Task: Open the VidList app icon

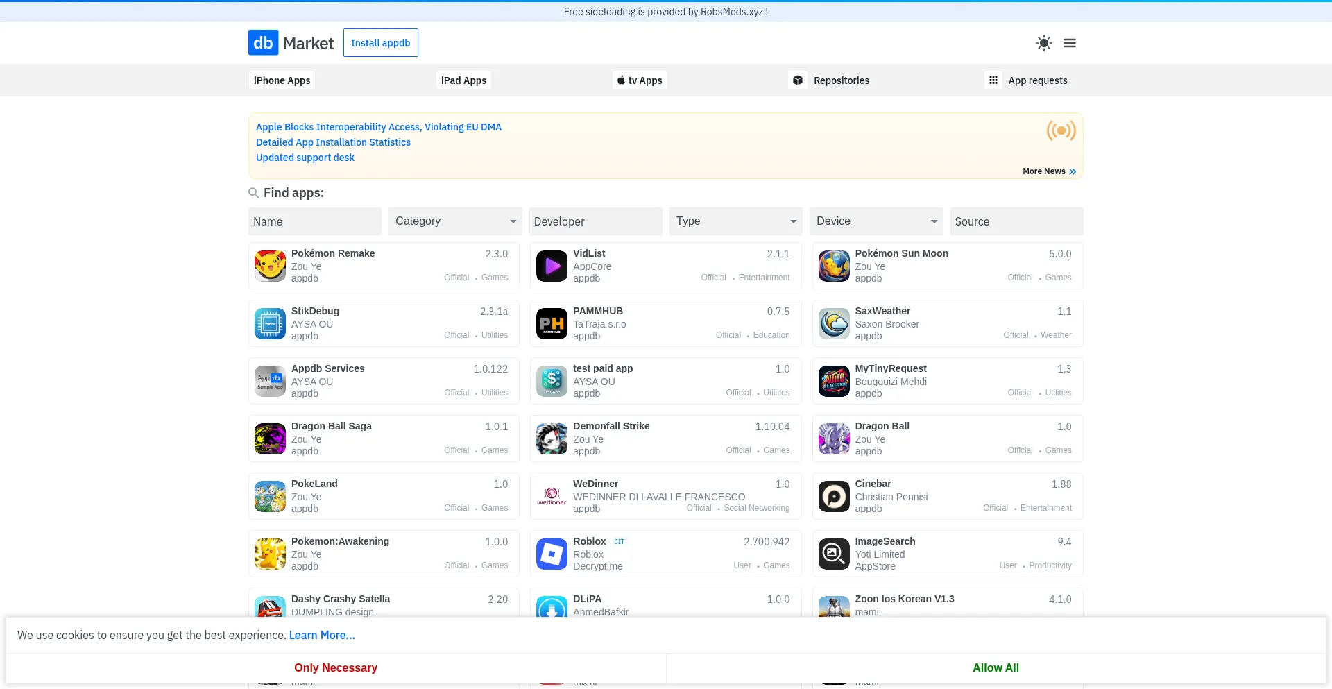Action: 552,266
